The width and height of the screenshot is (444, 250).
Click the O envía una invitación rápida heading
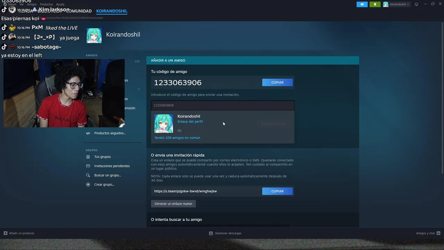point(178,155)
